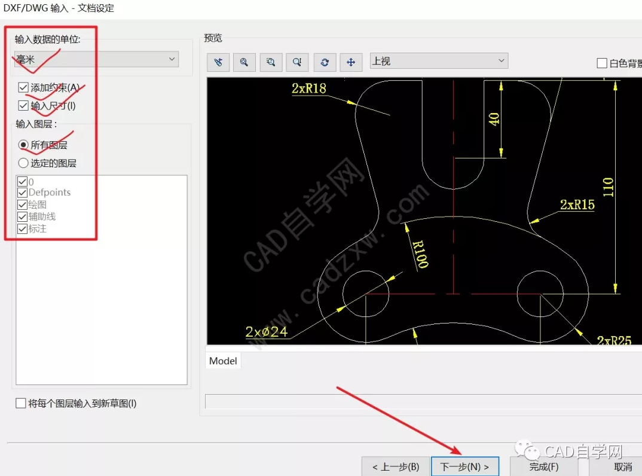Viewport: 642px width, 476px height.
Task: Choose the 选定的图层 radio option
Action: pyautogui.click(x=23, y=163)
